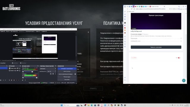The height and width of the screenshot is (107, 190).
Task: Reload the browser page
Action: click(x=132, y=9)
